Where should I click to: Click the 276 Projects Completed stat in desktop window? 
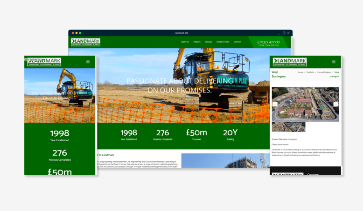tap(163, 135)
